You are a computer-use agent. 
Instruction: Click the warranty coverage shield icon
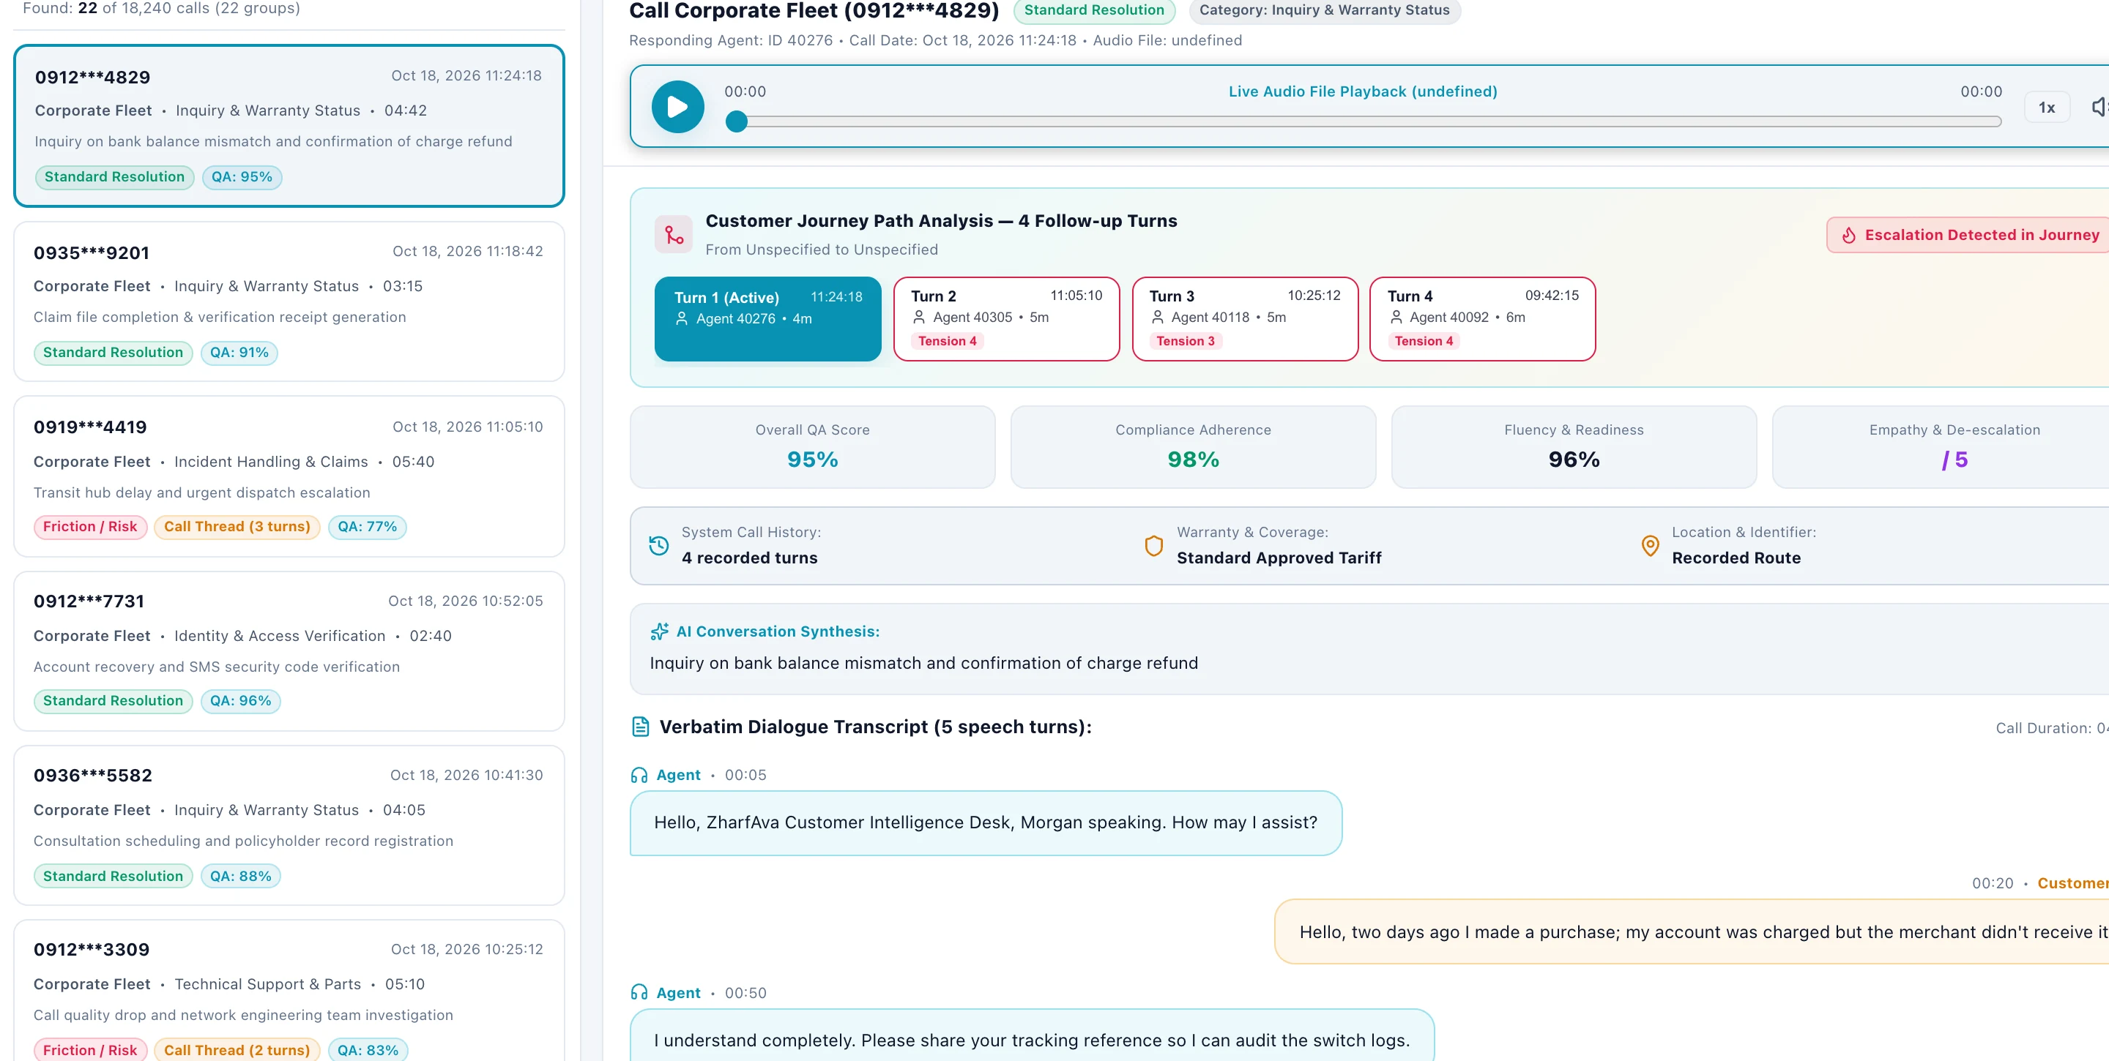coord(1153,545)
